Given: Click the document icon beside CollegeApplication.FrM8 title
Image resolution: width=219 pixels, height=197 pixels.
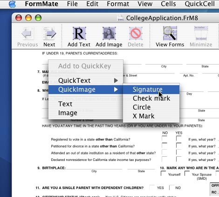Looking at the screenshot, I should point(120,18).
